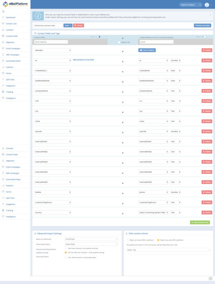
Task: Select Do not add new contacts option
Action: click(66, 252)
